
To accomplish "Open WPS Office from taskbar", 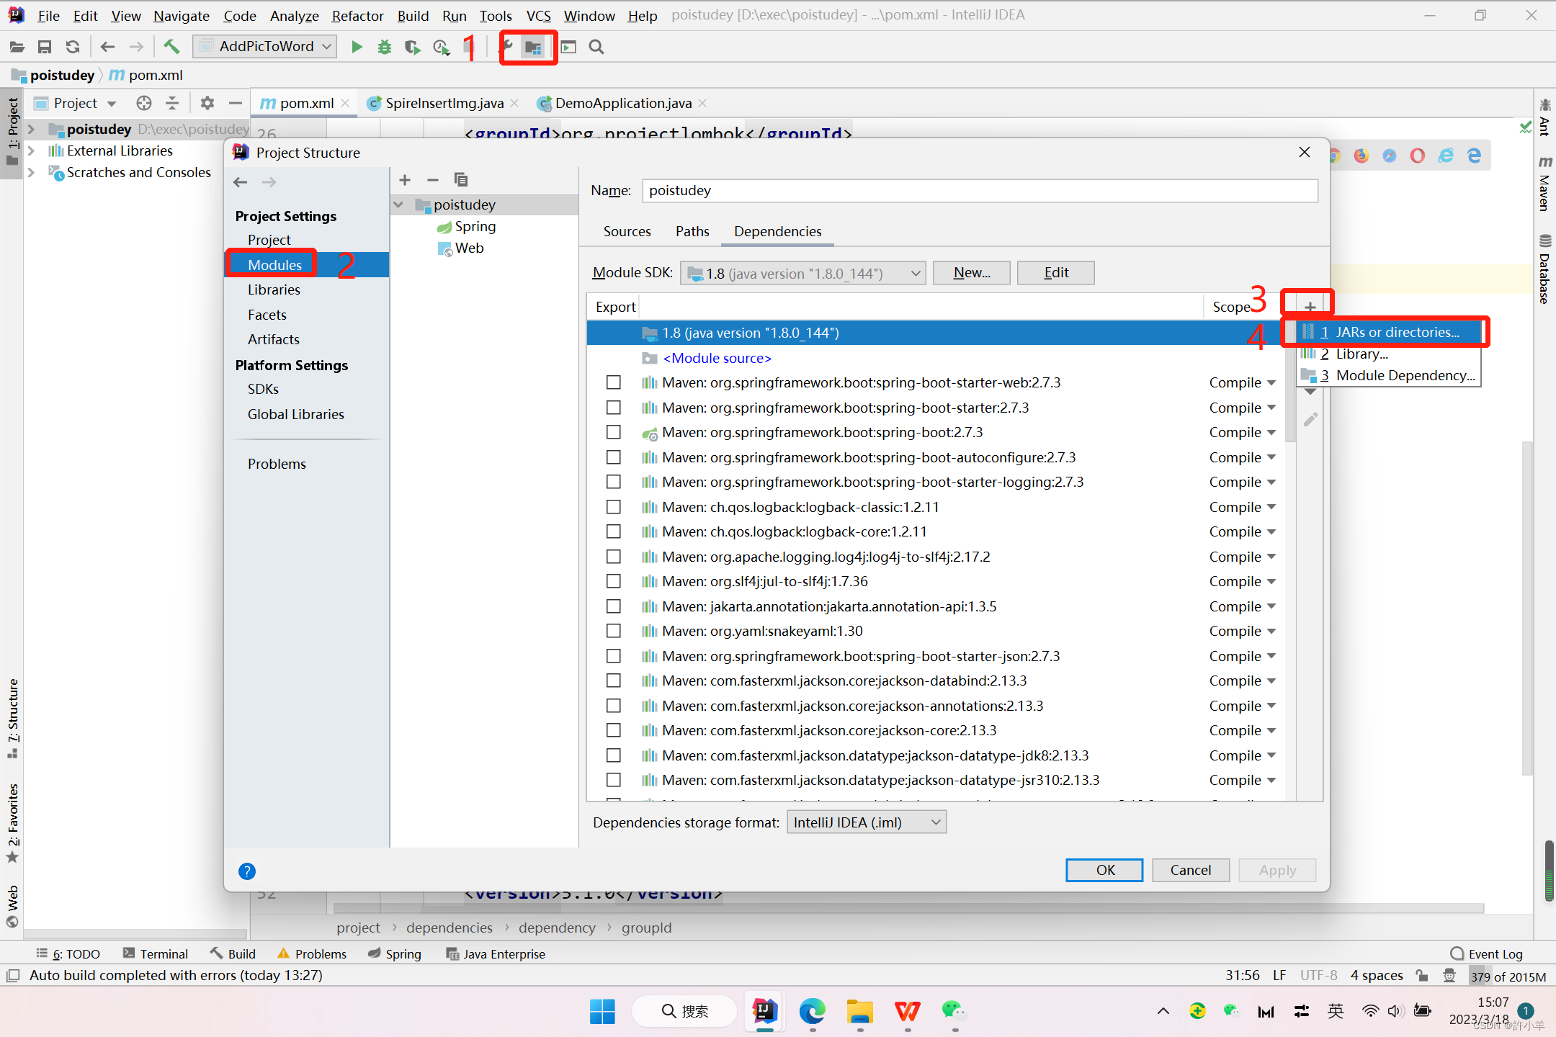I will click(908, 1011).
